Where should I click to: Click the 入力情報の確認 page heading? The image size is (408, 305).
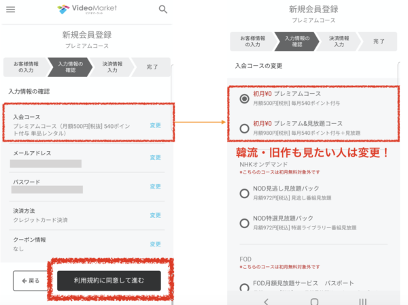tap(29, 91)
